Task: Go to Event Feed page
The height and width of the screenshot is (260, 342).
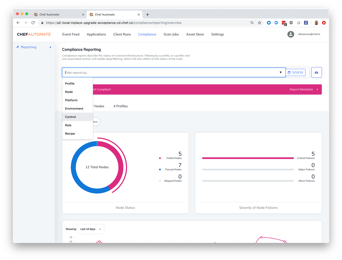Action: [x=71, y=34]
